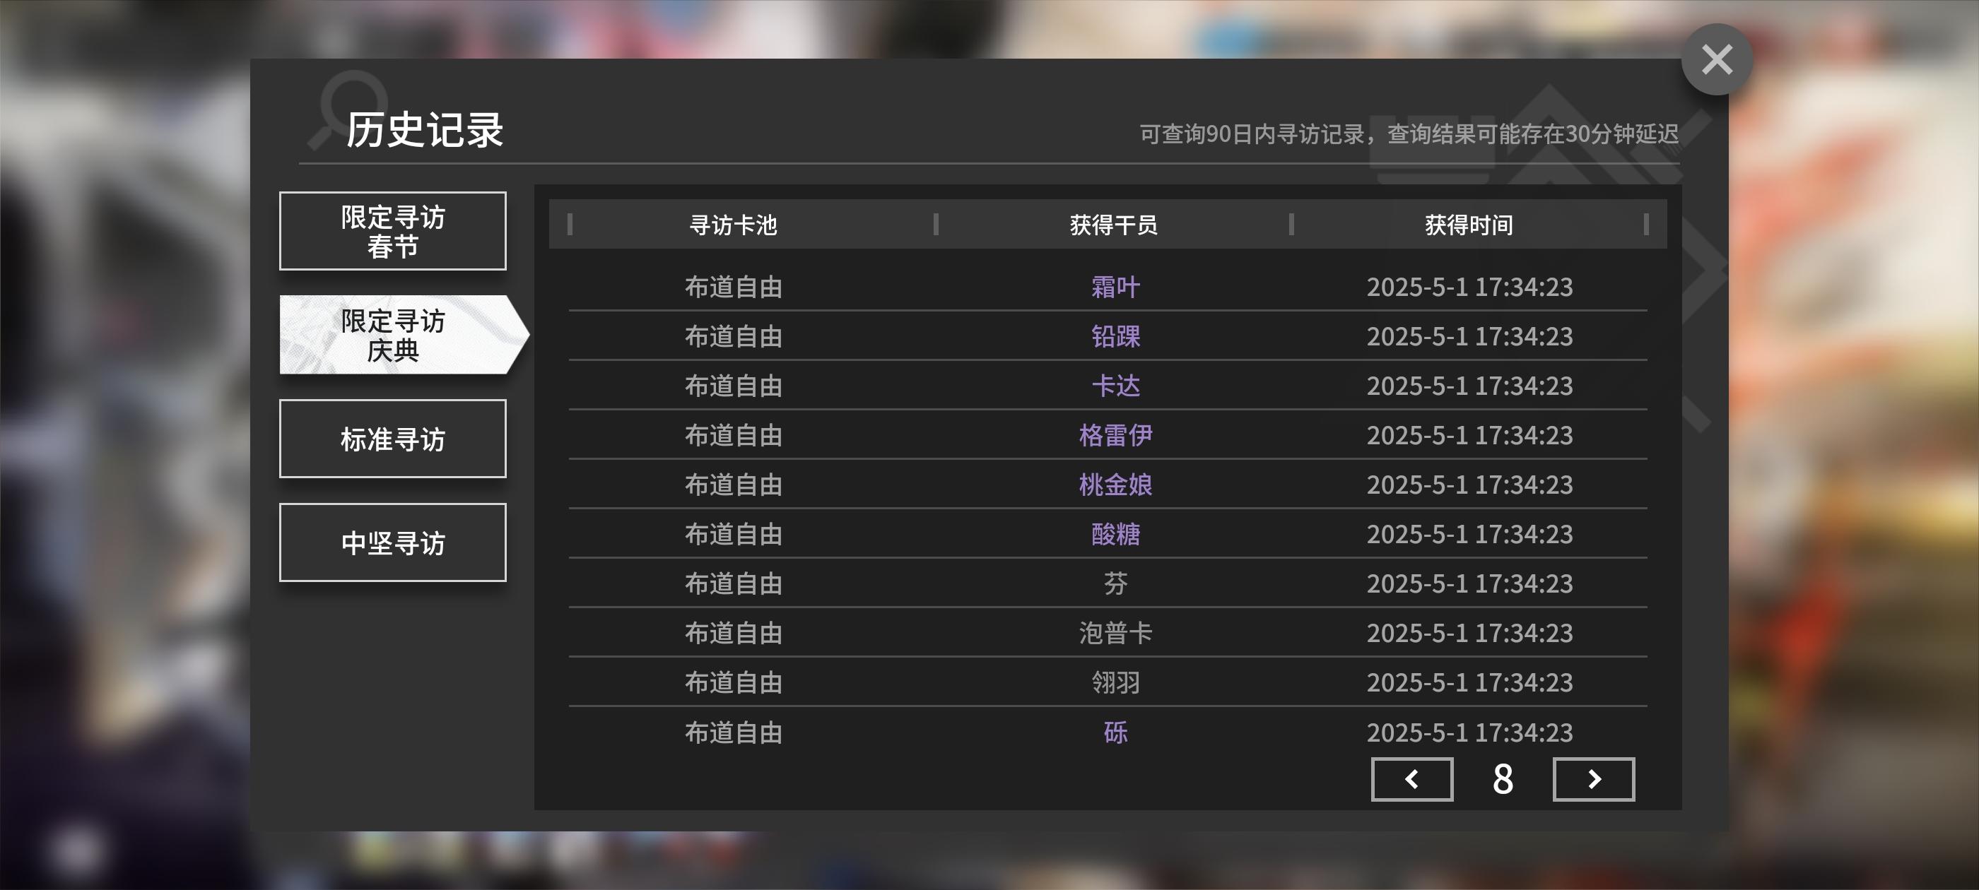The width and height of the screenshot is (1979, 890).
Task: Select operator name 砾
Action: click(1115, 732)
